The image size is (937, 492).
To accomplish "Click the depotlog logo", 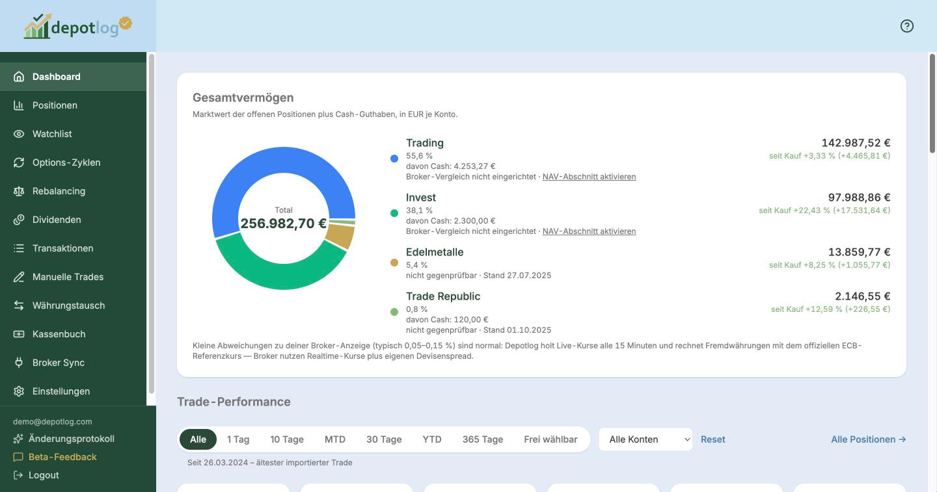I will click(78, 26).
